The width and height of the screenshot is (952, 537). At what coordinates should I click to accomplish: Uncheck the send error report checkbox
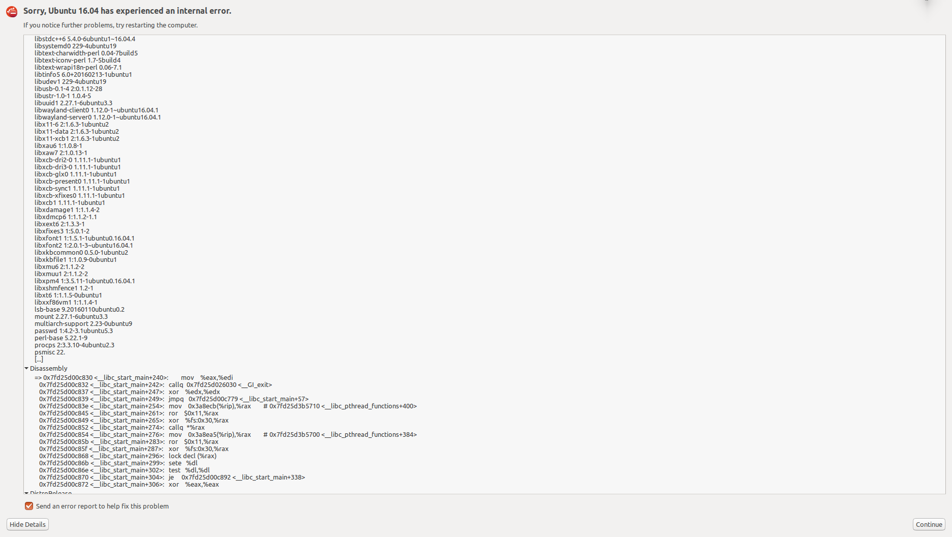click(x=29, y=506)
